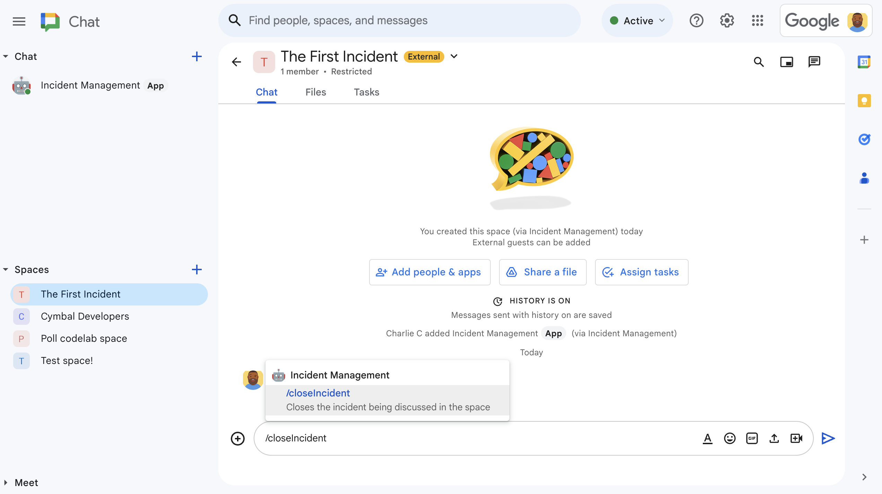The image size is (882, 494).
Task: Click the GIF icon in message toolbar
Action: (752, 438)
